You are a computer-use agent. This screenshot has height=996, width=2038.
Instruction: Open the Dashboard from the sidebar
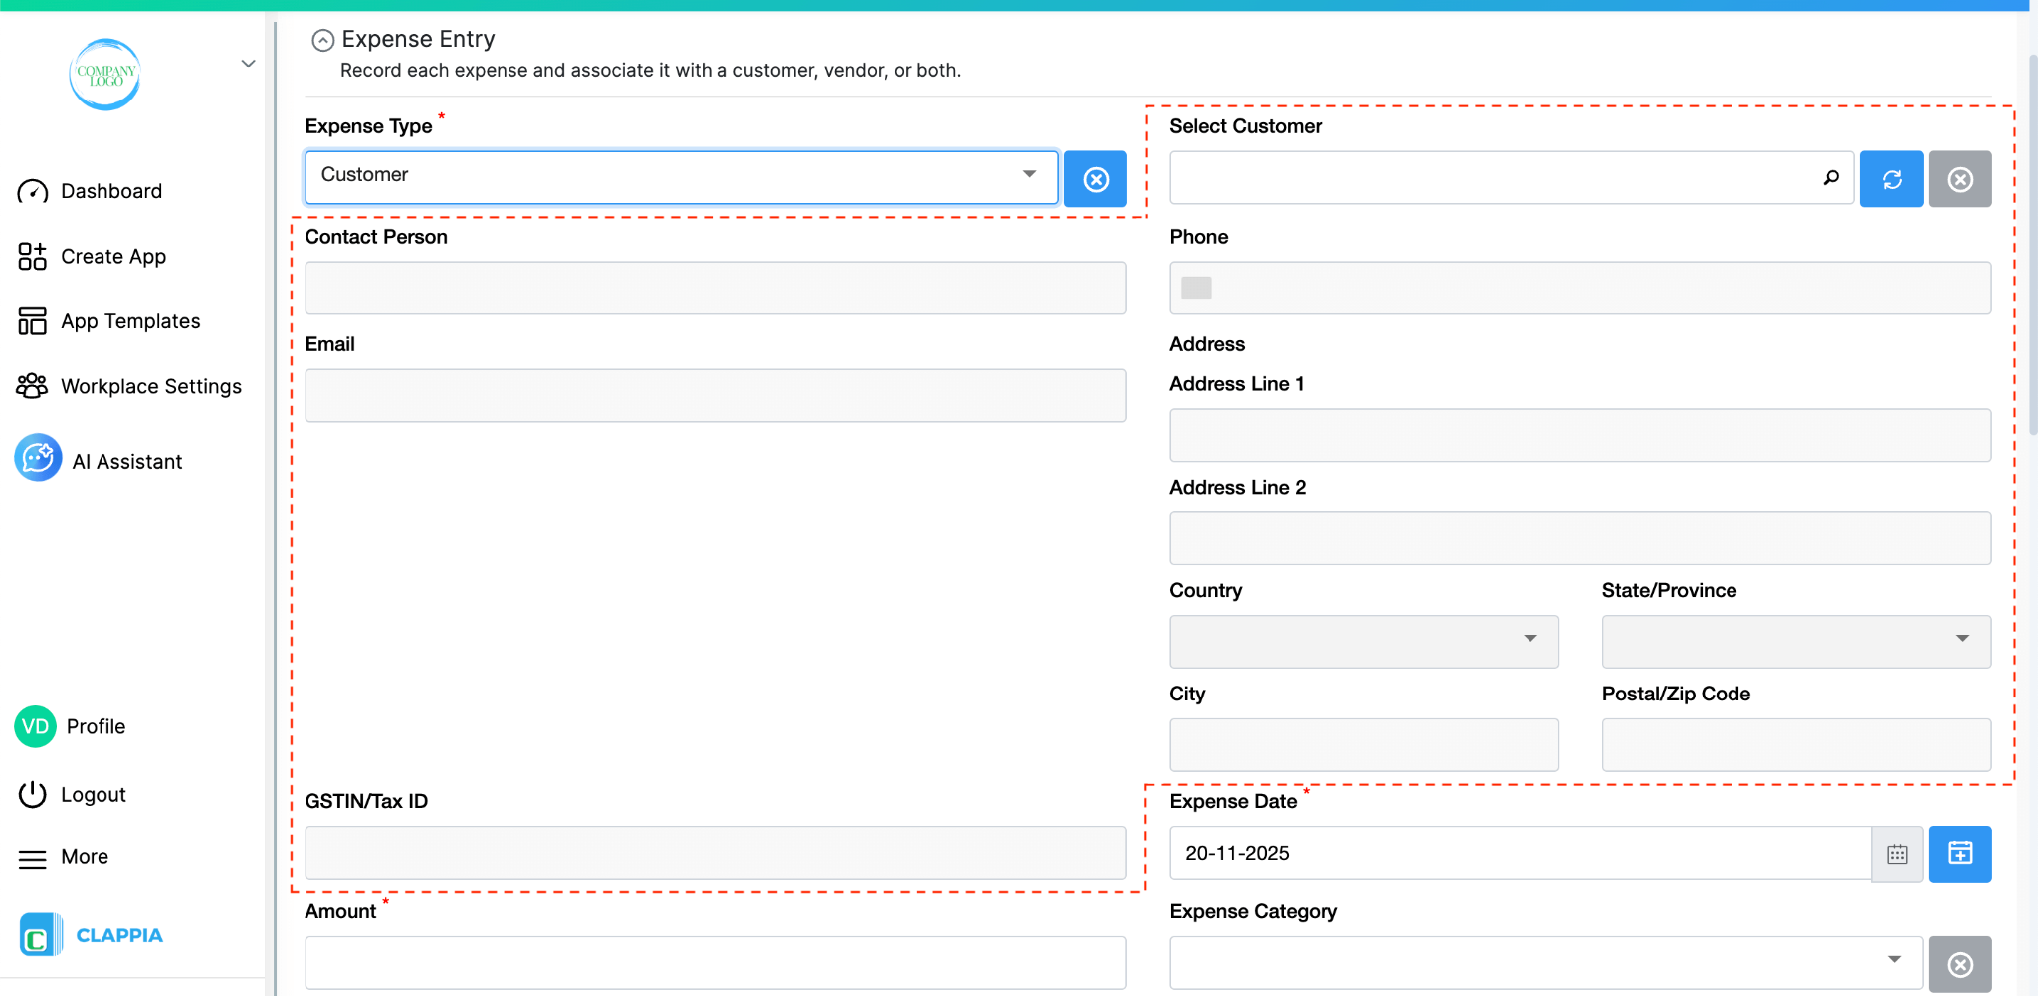(x=110, y=191)
